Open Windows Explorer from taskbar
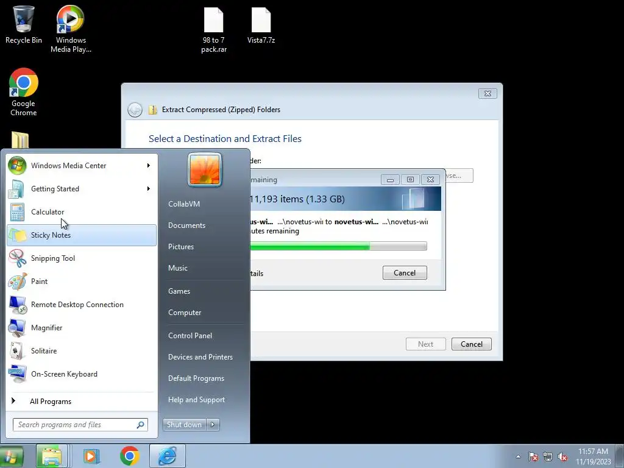624x468 pixels. 52,456
